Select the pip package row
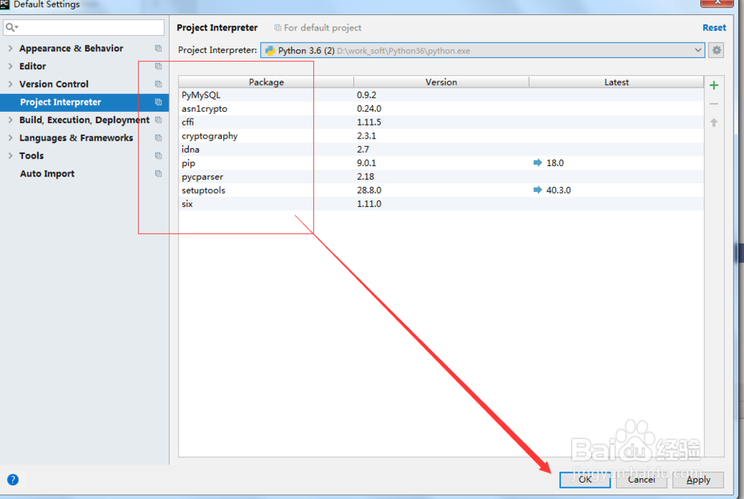This screenshot has width=744, height=499. click(x=441, y=163)
